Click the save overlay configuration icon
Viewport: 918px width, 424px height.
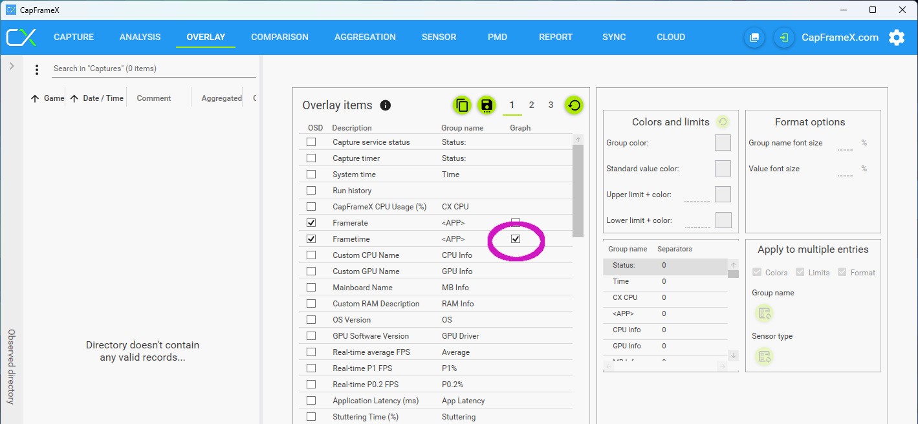pyautogui.click(x=486, y=105)
